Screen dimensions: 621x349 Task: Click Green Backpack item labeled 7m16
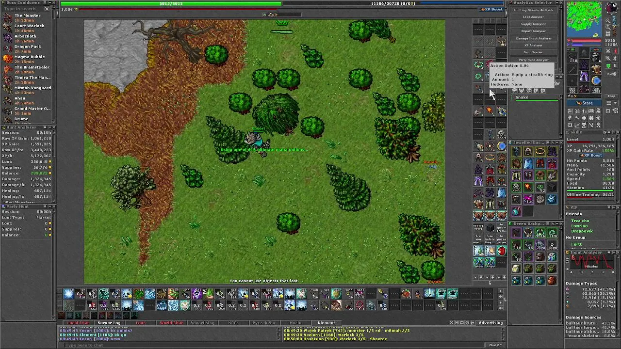540,233
